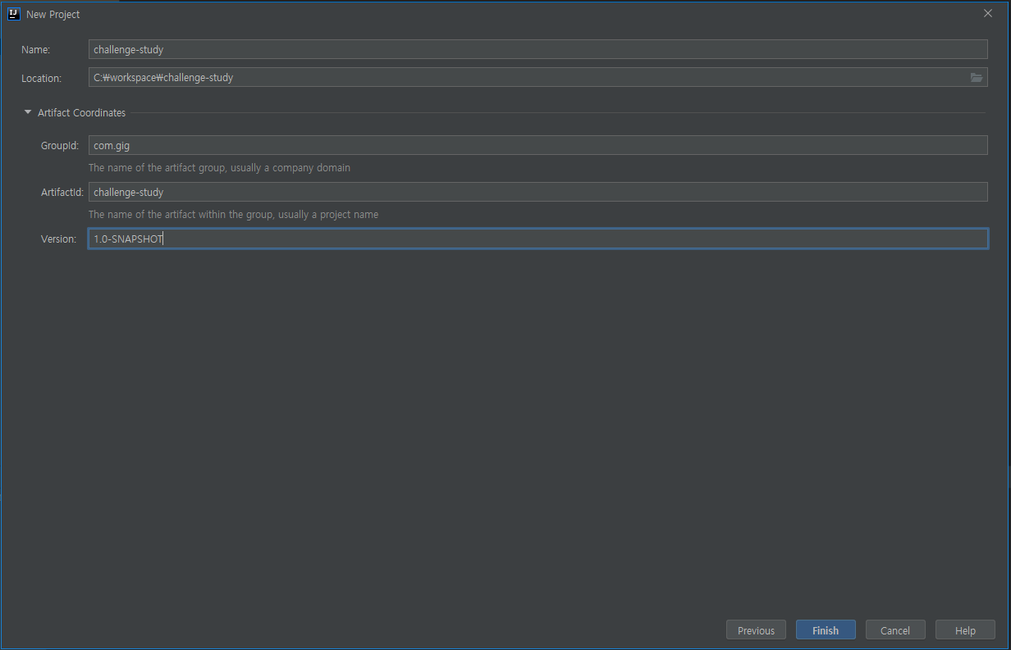Collapse the Artifact Coordinates section
The height and width of the screenshot is (650, 1011).
(x=28, y=112)
